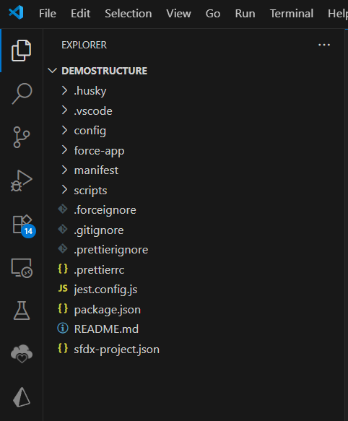Open the Search view icon
The width and height of the screenshot is (348, 421).
click(x=22, y=93)
